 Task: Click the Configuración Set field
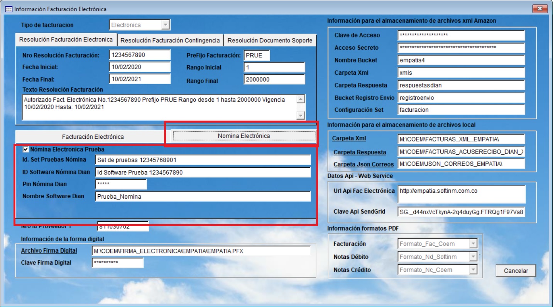462,110
